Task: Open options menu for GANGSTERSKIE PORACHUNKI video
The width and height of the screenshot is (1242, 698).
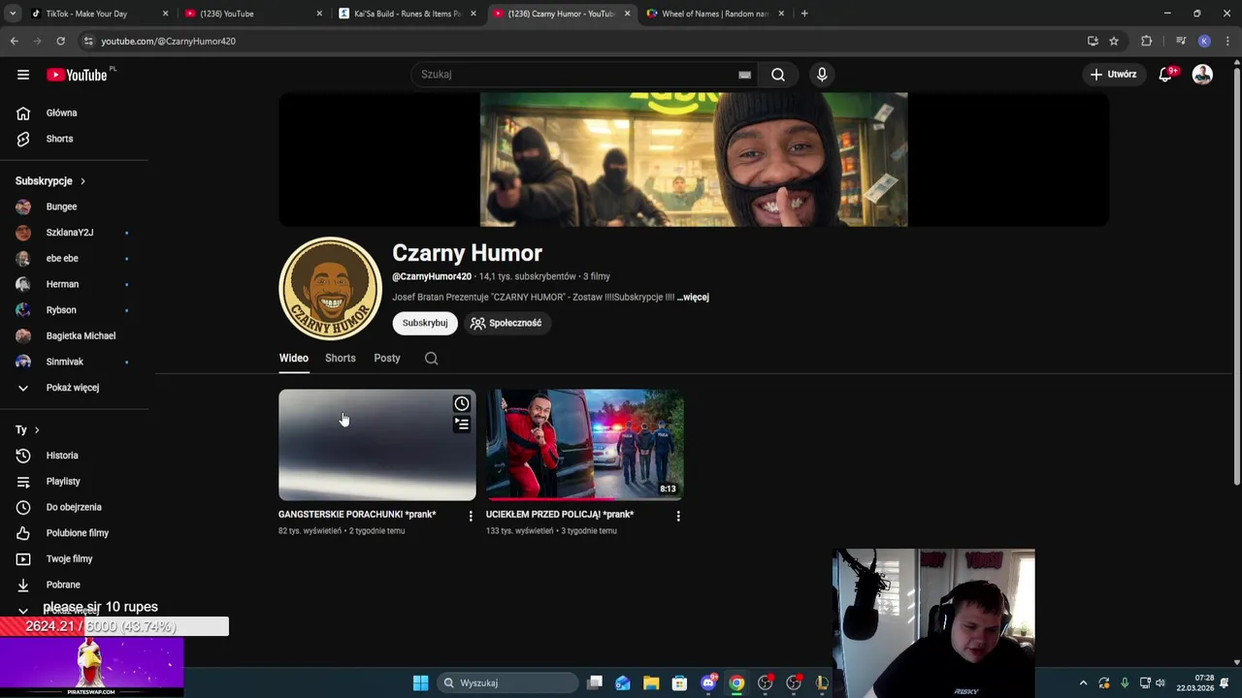Action: 471,516
